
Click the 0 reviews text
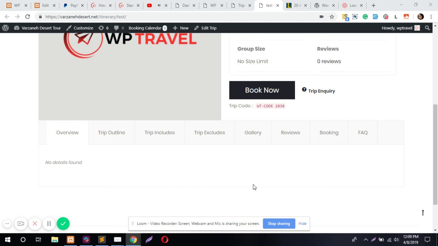[329, 61]
